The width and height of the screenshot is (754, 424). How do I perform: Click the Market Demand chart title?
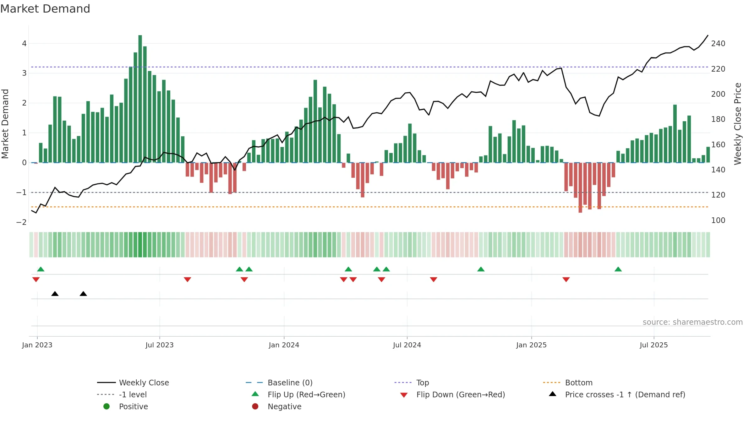pyautogui.click(x=45, y=9)
